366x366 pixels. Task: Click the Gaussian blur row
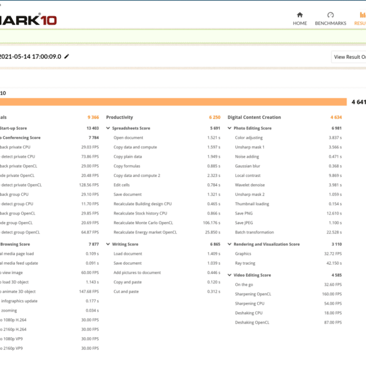click(288, 166)
